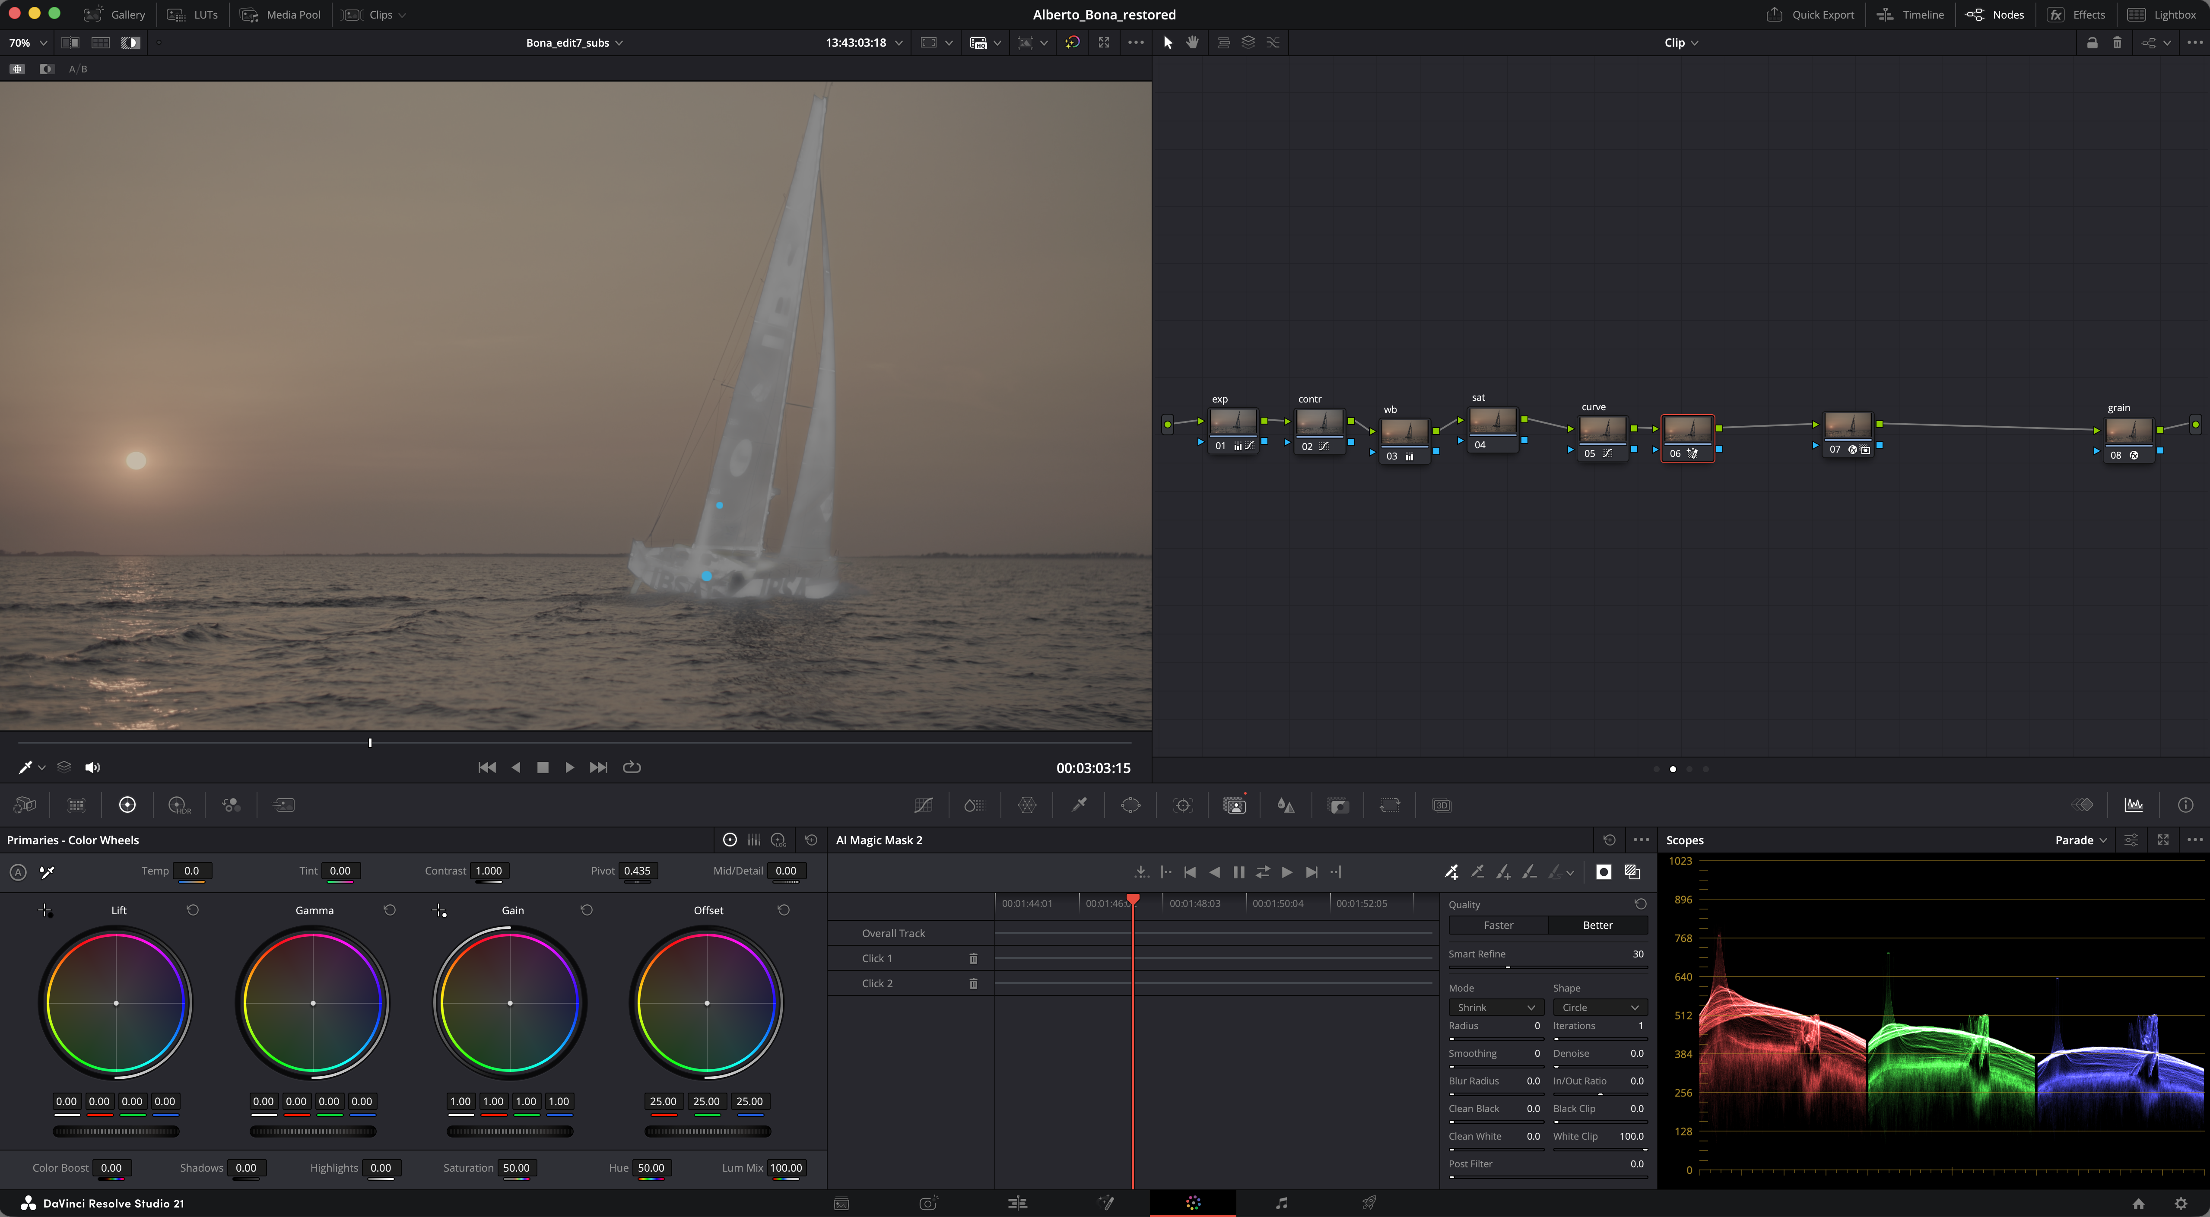Screen dimensions: 2210x1217
Task: Click the Gain master wheel slider
Action: (510, 1131)
